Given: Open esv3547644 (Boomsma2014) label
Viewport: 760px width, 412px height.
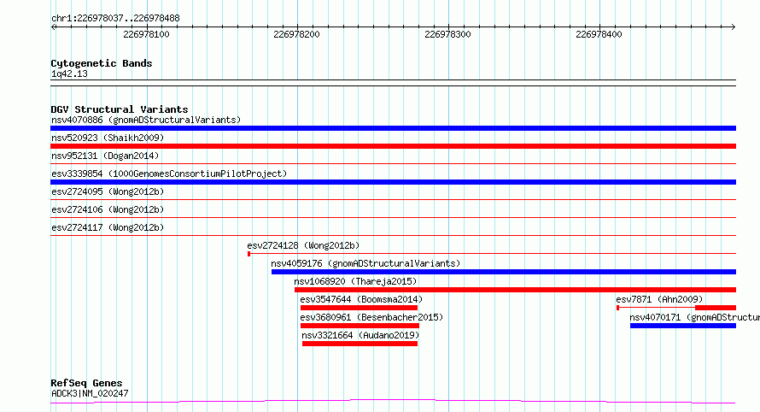Looking at the screenshot, I should [361, 299].
